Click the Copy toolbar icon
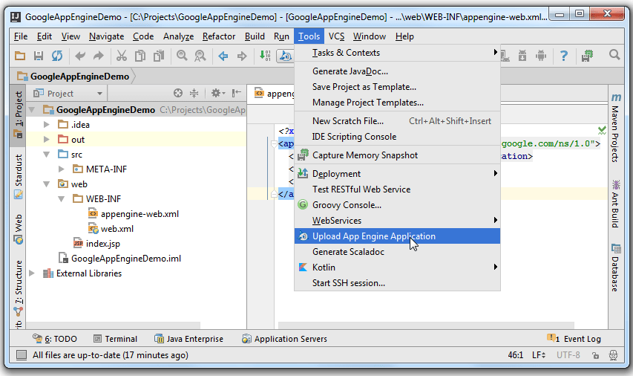 click(140, 56)
